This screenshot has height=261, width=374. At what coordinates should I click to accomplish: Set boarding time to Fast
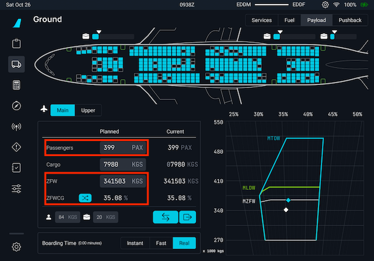[160, 243]
